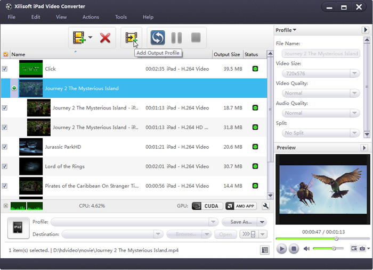Stop the preview playback
The width and height of the screenshot is (373, 270).
tap(294, 249)
